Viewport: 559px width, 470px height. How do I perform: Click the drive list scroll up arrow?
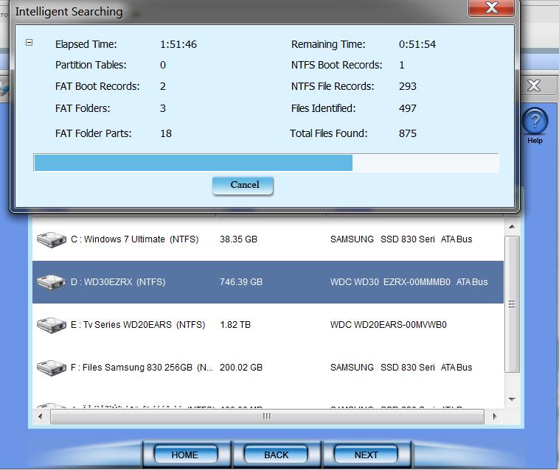pos(512,227)
